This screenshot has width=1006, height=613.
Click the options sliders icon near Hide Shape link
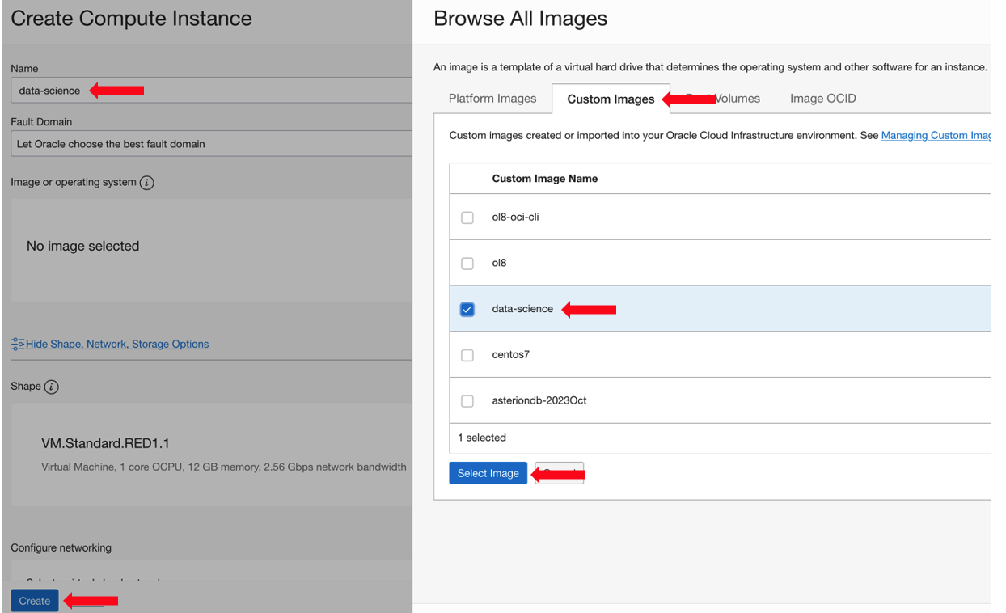[18, 343]
